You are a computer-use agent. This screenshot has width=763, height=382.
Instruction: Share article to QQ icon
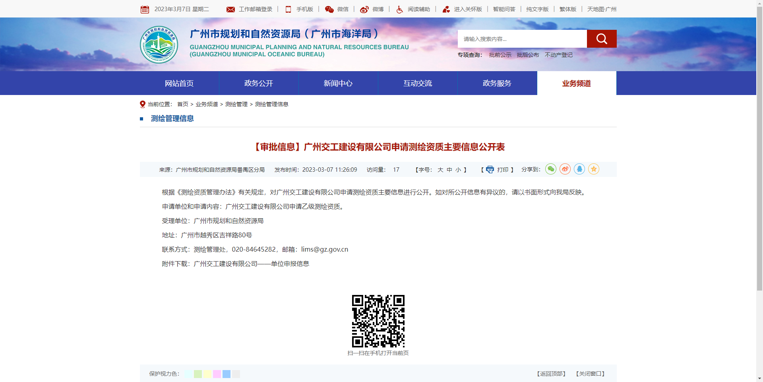tap(579, 169)
